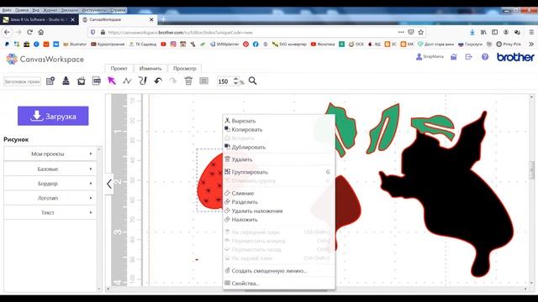Click the import file icon
The image size is (538, 302).
pos(82,81)
